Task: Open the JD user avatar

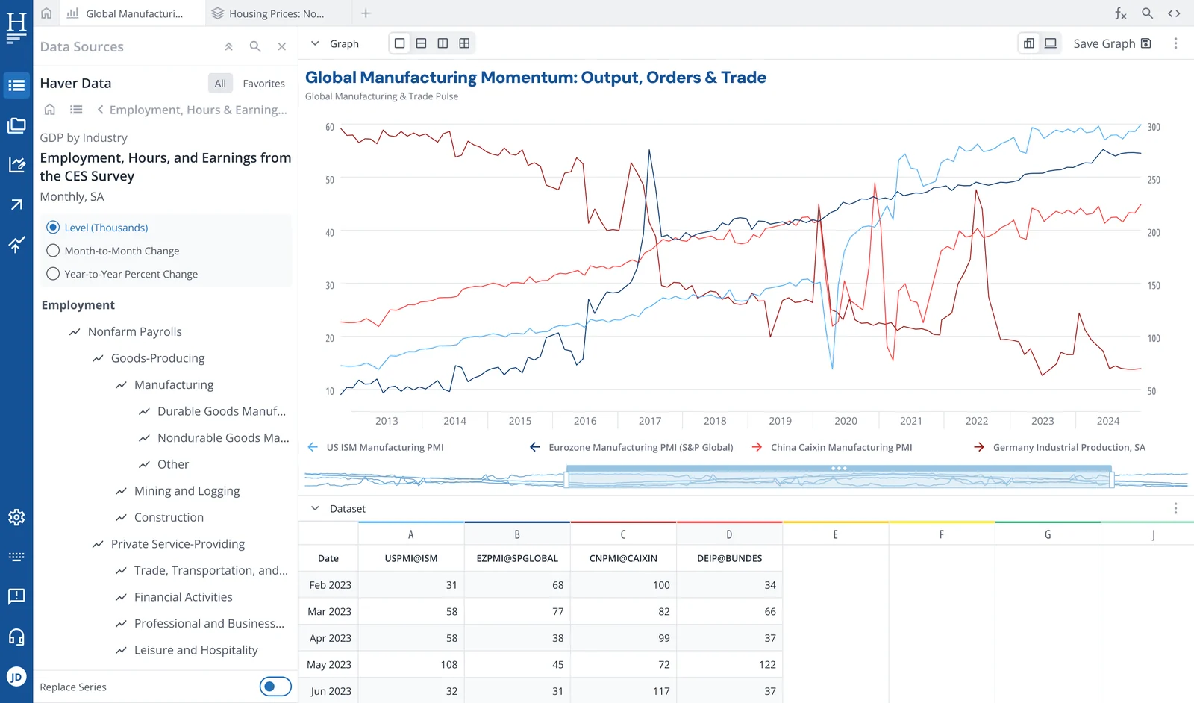Action: (x=16, y=677)
